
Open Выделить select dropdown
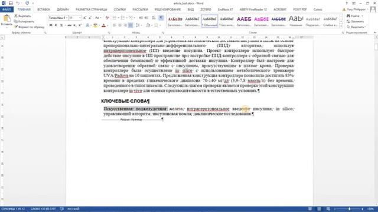[x=357, y=27]
